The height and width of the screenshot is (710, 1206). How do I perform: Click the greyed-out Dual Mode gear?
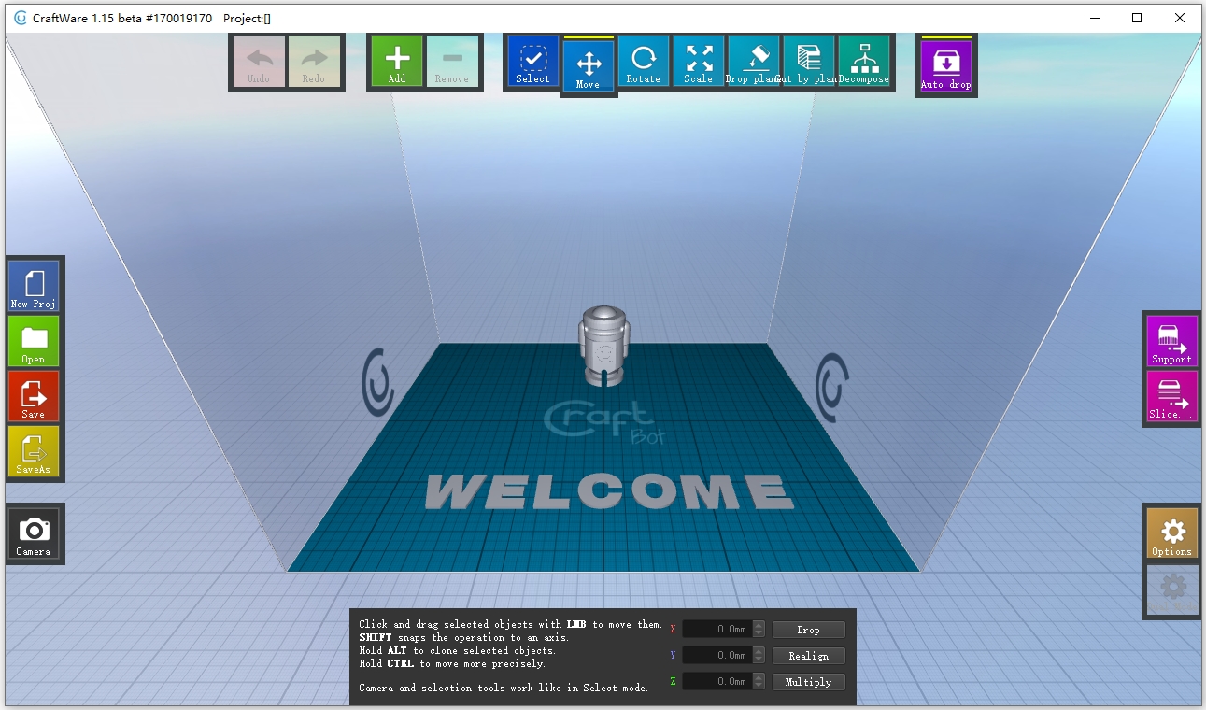[x=1172, y=589]
